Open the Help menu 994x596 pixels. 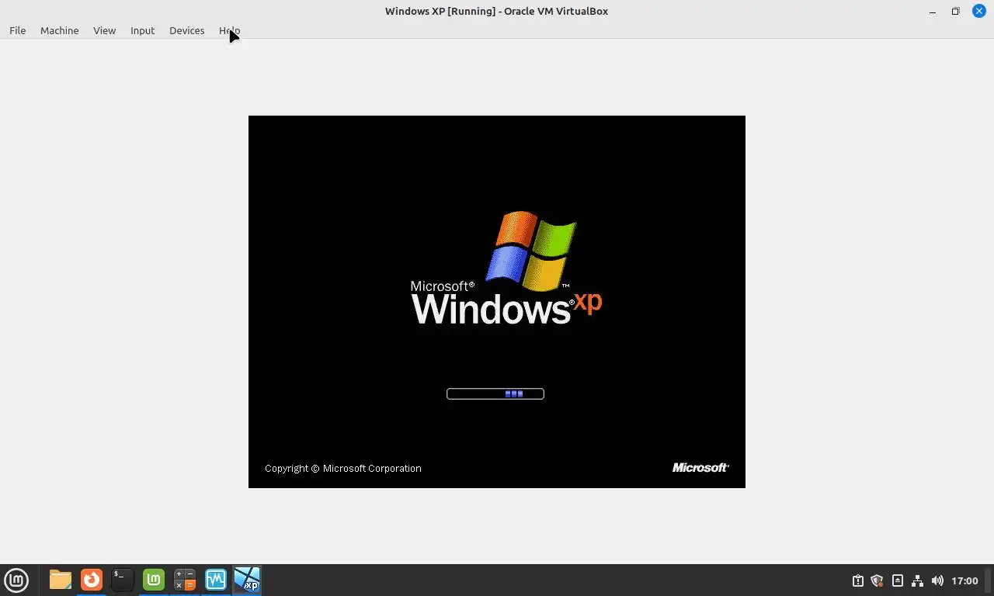coord(229,30)
